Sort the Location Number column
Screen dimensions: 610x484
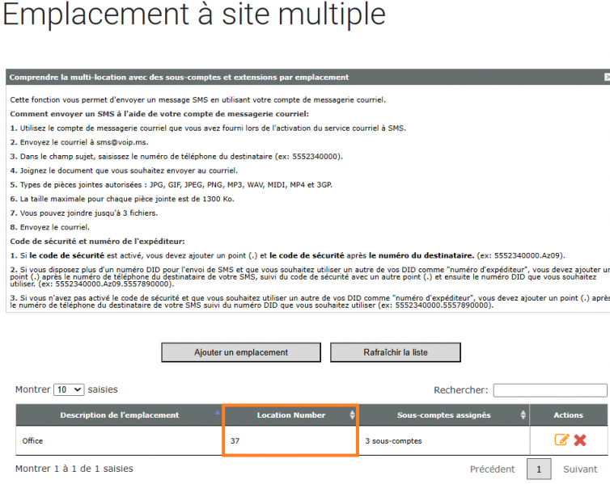352,415
